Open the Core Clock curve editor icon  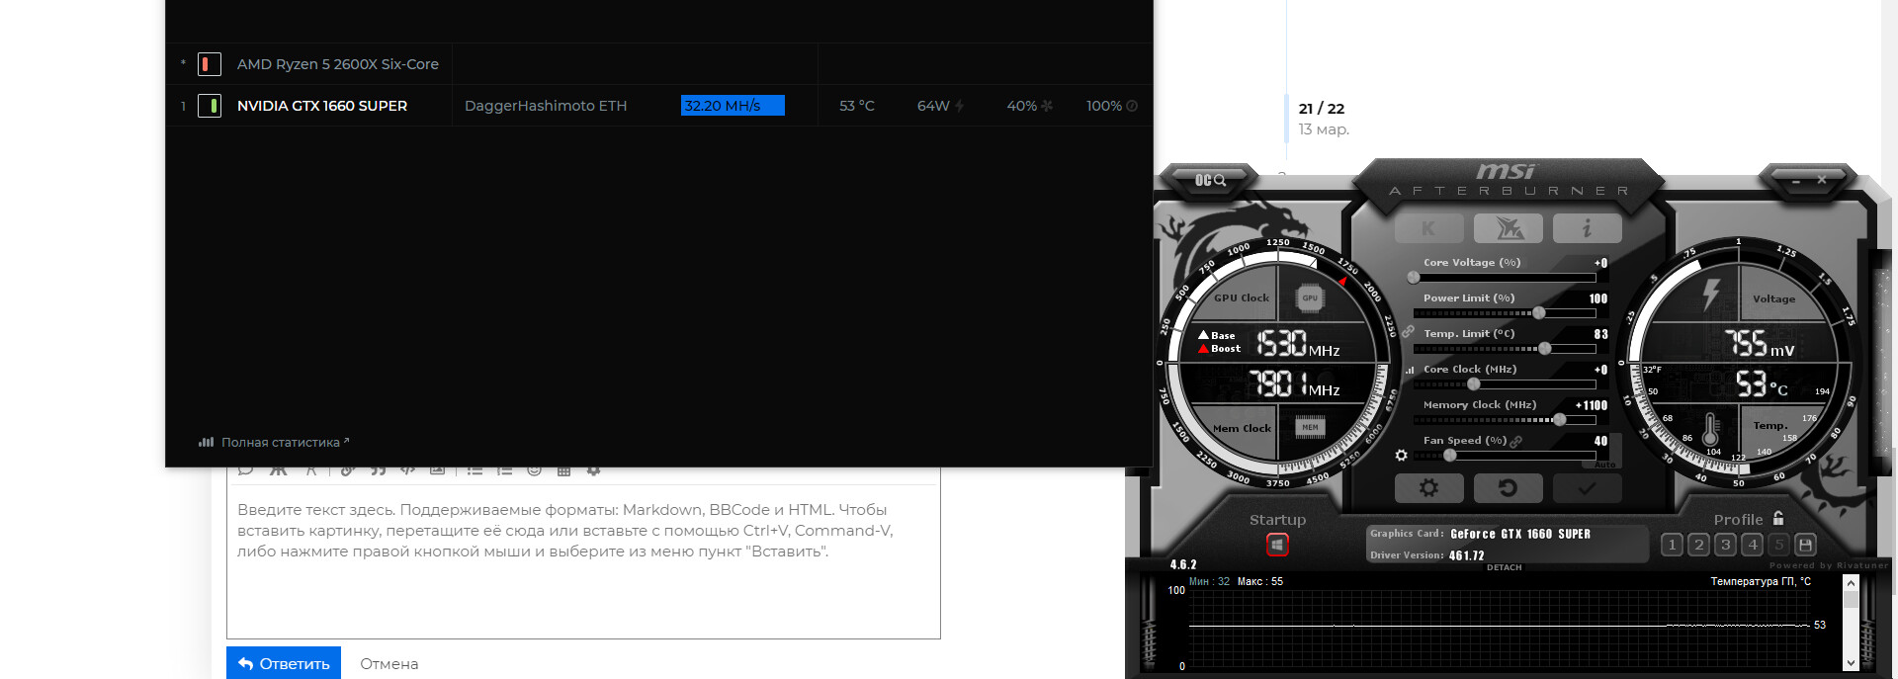pos(1409,371)
